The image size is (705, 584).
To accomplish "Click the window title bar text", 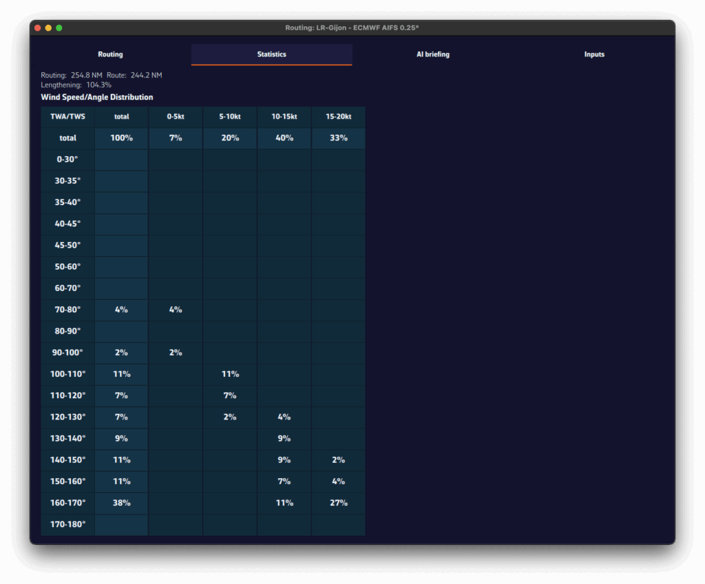I will point(352,28).
